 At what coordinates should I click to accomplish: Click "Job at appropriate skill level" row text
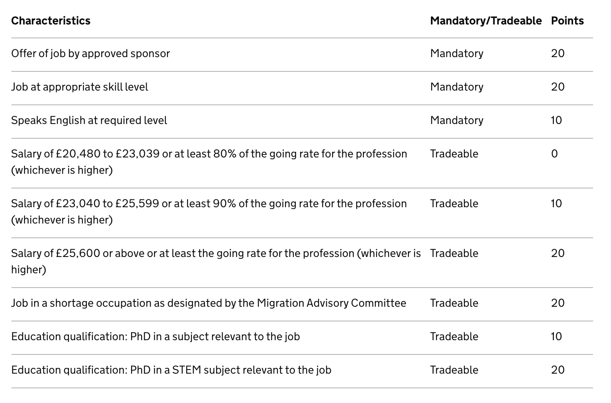79,87
